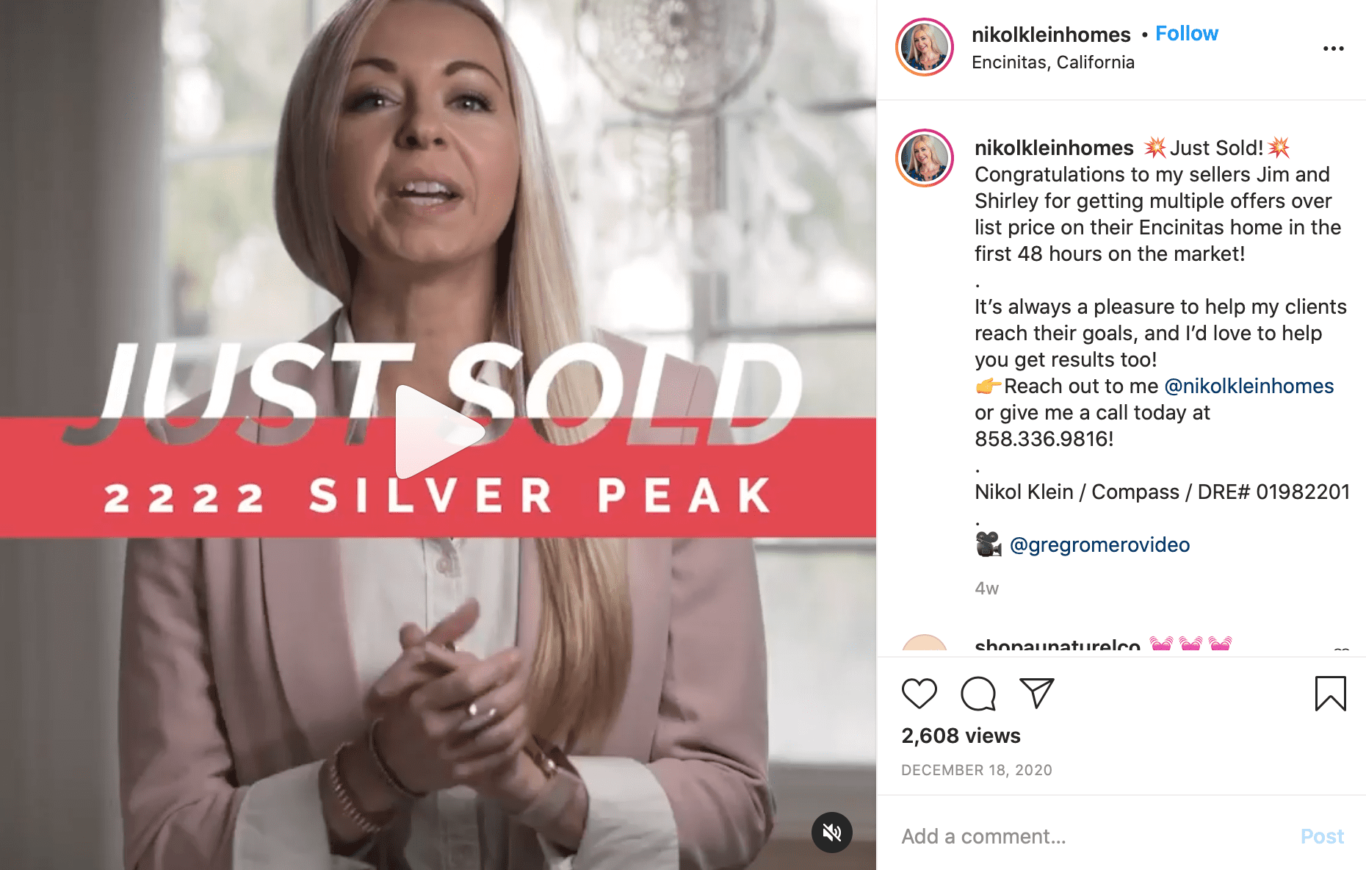
Task: Open comments via the speech bubble icon
Action: click(978, 694)
